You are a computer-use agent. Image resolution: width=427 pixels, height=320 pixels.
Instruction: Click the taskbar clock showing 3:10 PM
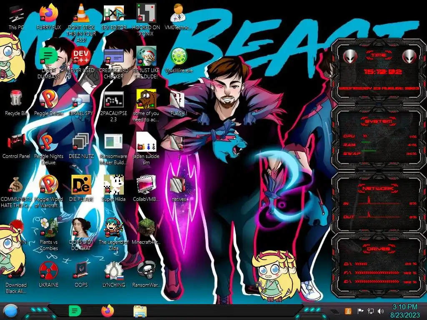coord(404,311)
